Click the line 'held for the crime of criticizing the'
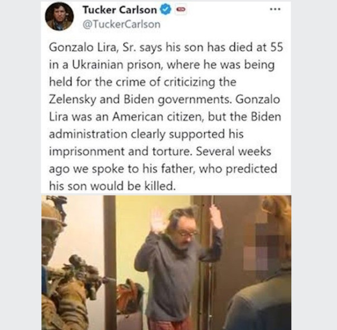Screen dimensions: 337x330 point(143,82)
